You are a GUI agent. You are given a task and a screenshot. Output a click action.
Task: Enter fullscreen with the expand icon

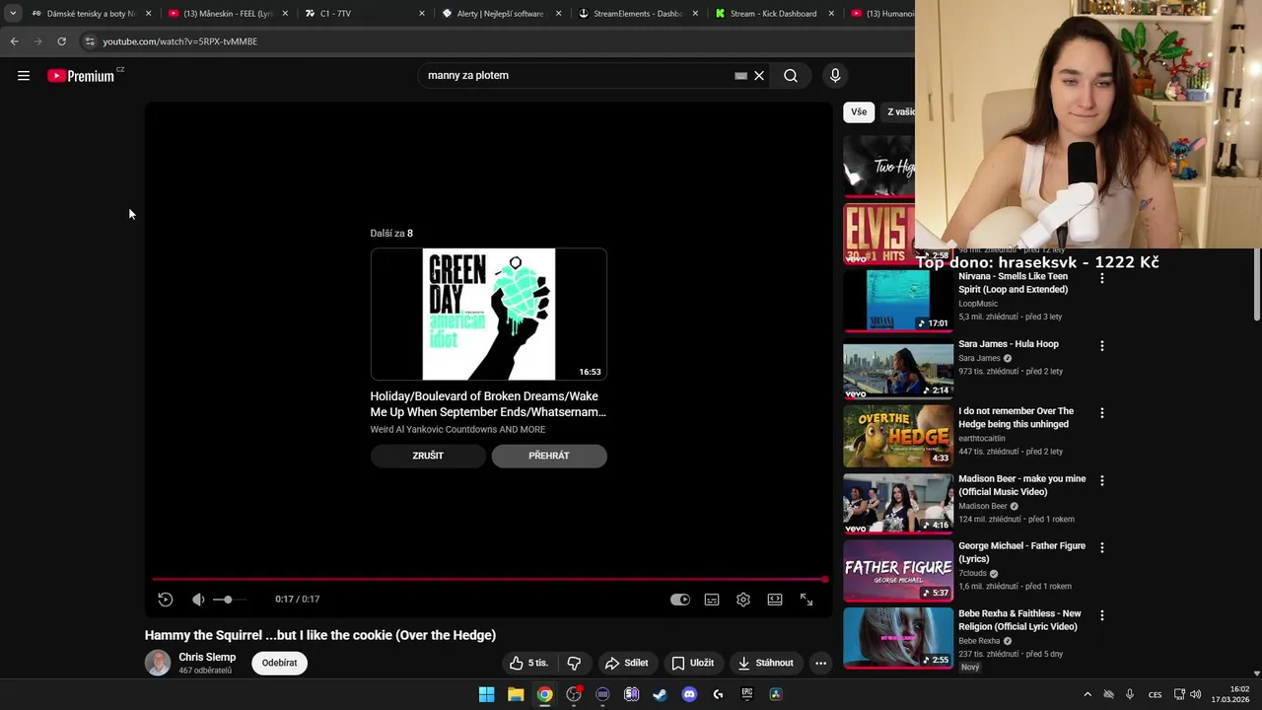point(806,600)
